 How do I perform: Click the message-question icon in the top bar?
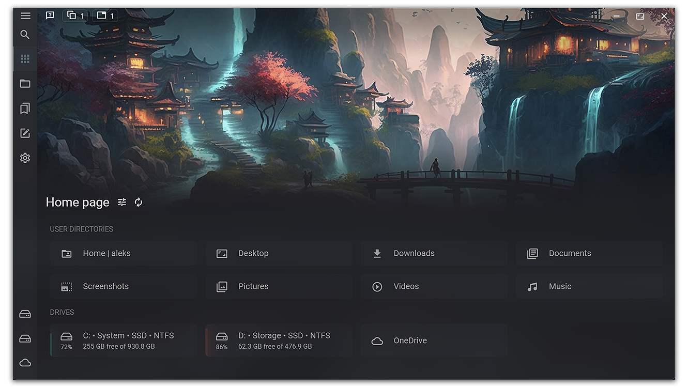point(50,16)
